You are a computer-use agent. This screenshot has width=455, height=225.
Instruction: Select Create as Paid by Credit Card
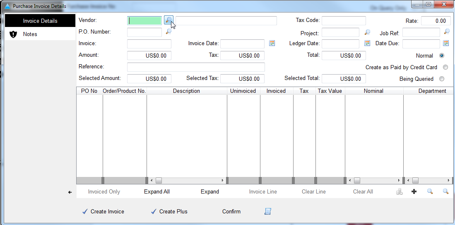[x=445, y=68]
